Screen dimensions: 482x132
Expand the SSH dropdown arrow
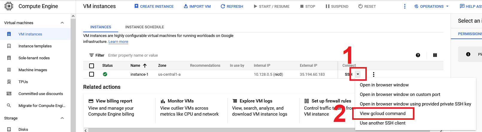[358, 74]
